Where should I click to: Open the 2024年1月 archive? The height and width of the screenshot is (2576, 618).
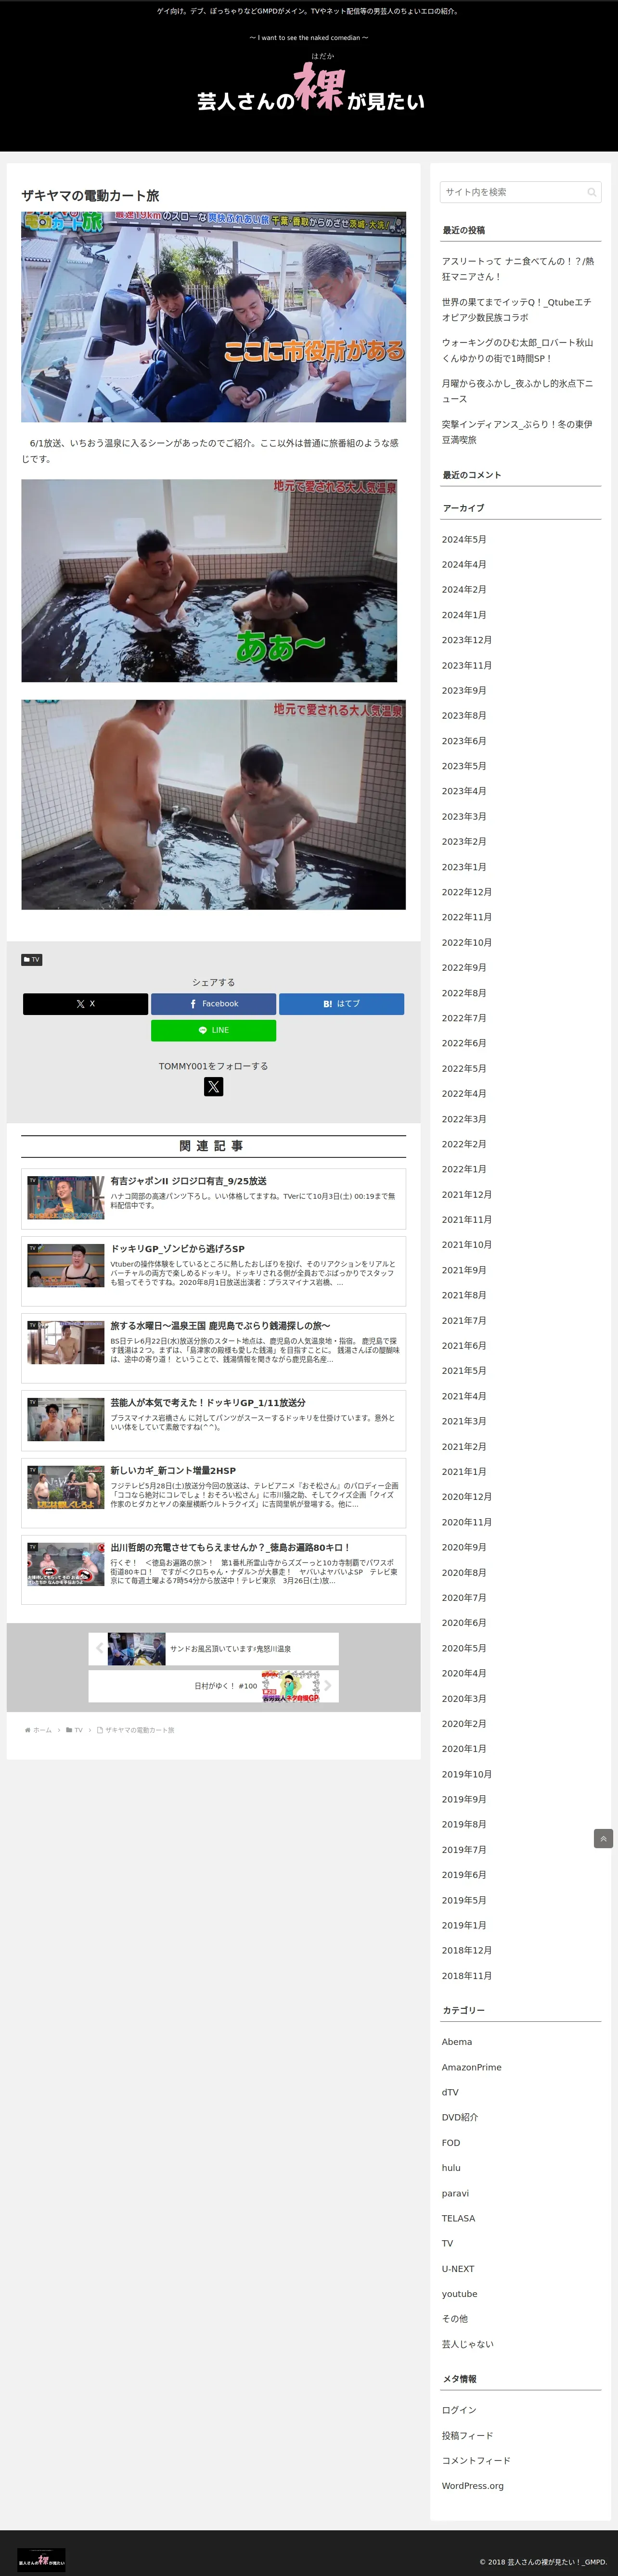[x=464, y=615]
